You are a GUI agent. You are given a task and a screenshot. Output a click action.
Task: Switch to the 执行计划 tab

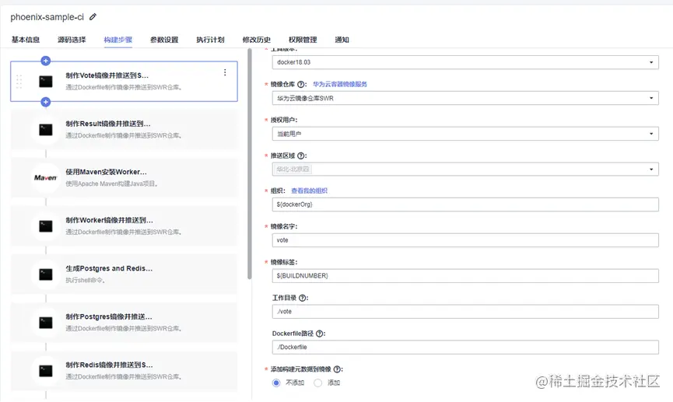tap(210, 40)
